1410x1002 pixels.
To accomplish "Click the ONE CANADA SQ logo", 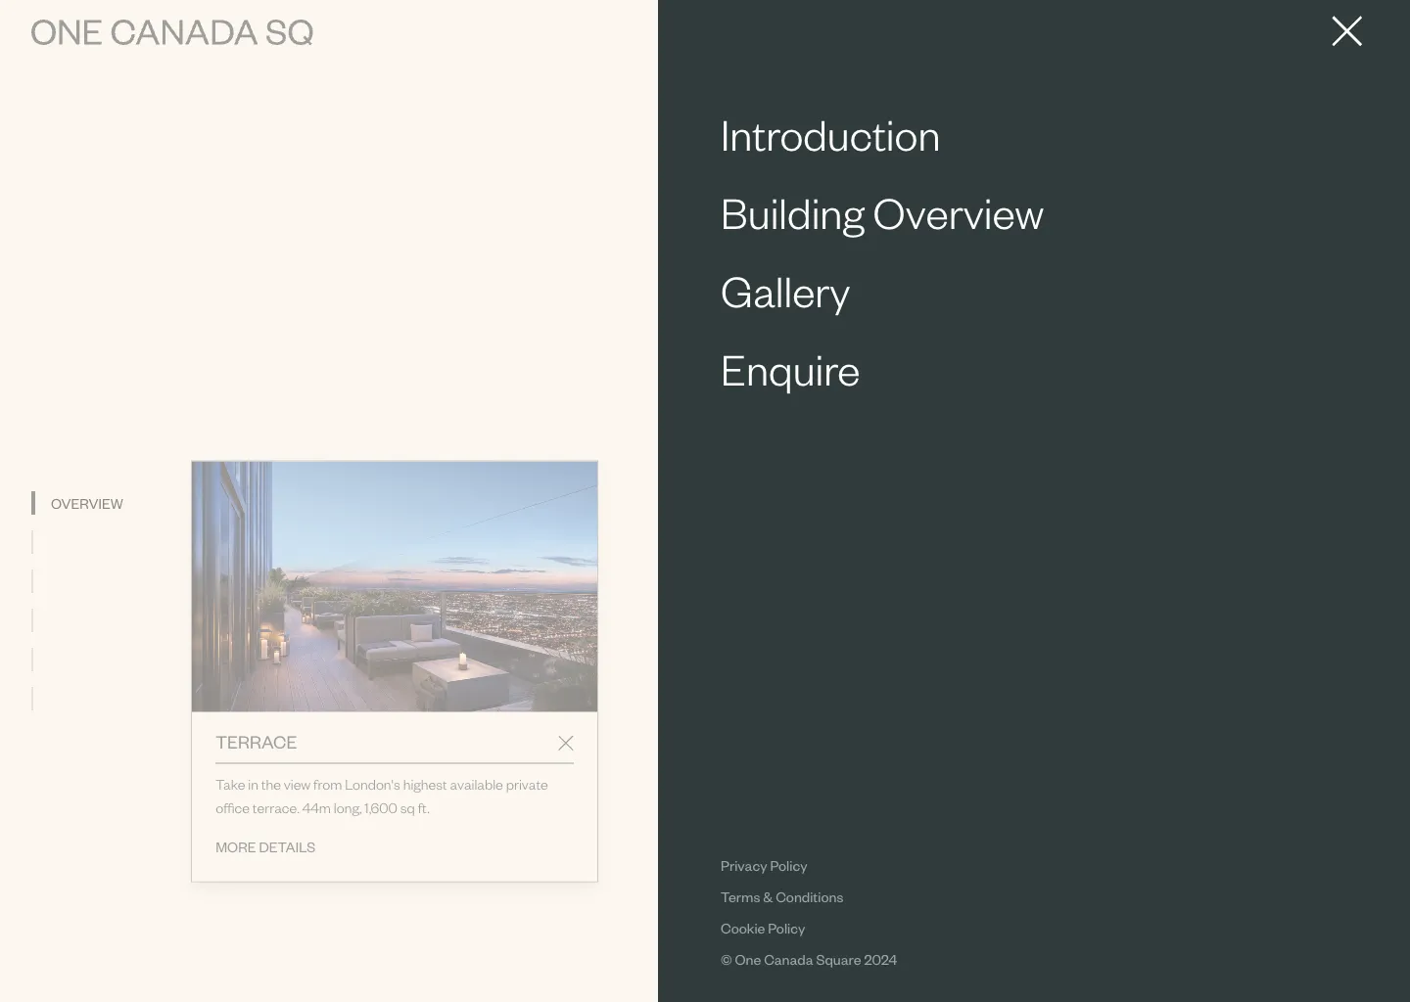I will (x=172, y=32).
